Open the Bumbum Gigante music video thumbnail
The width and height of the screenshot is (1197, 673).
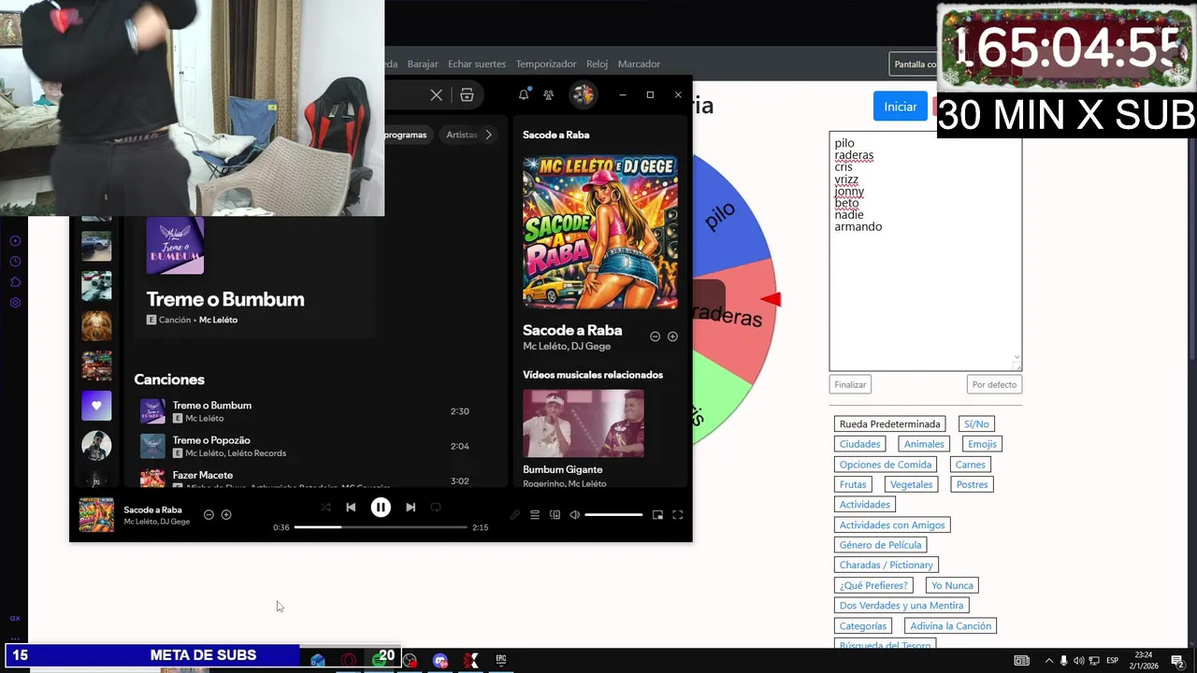pos(584,423)
